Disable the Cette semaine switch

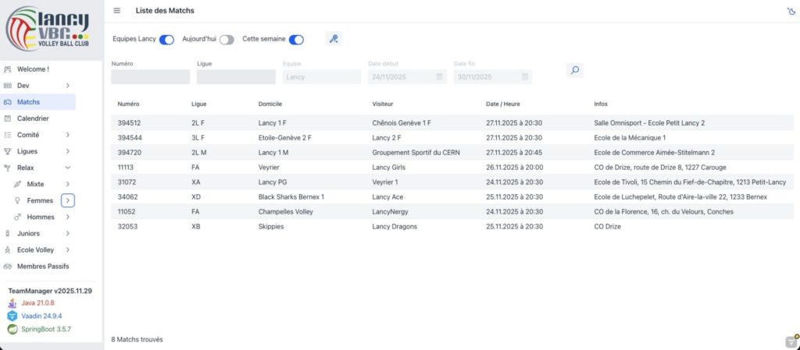pos(296,40)
